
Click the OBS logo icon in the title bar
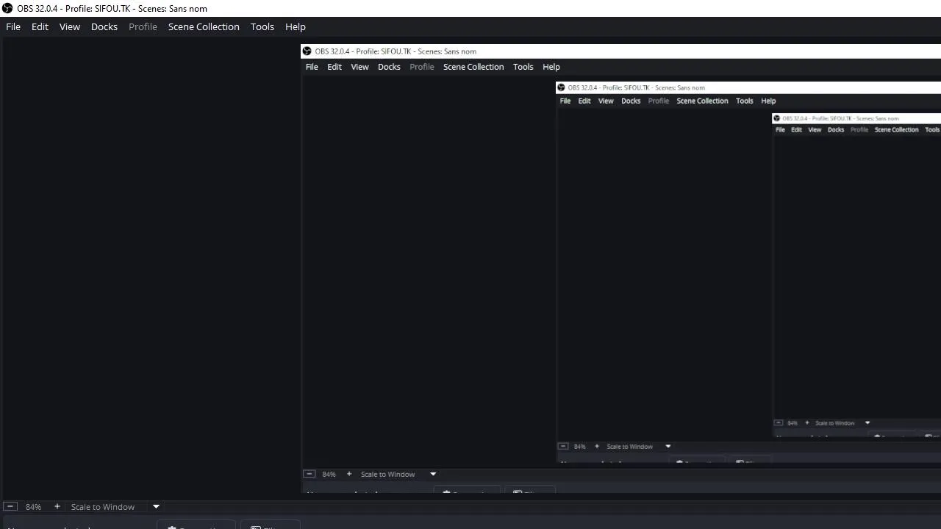7,8
